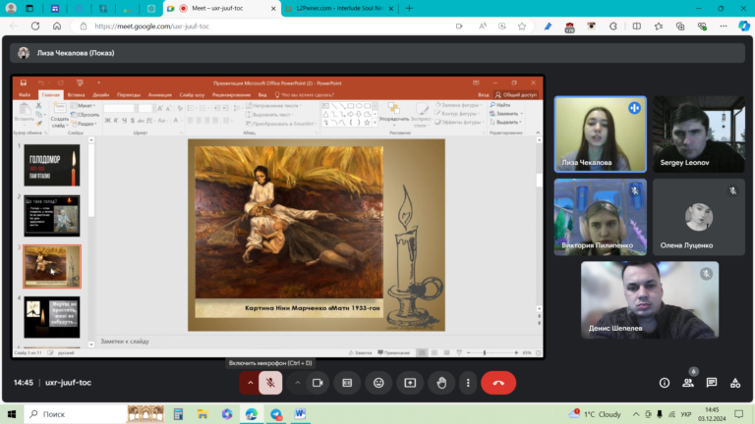Image resolution: width=755 pixels, height=424 pixels.
Task: Show hidden system tray icons
Action: click(636, 414)
